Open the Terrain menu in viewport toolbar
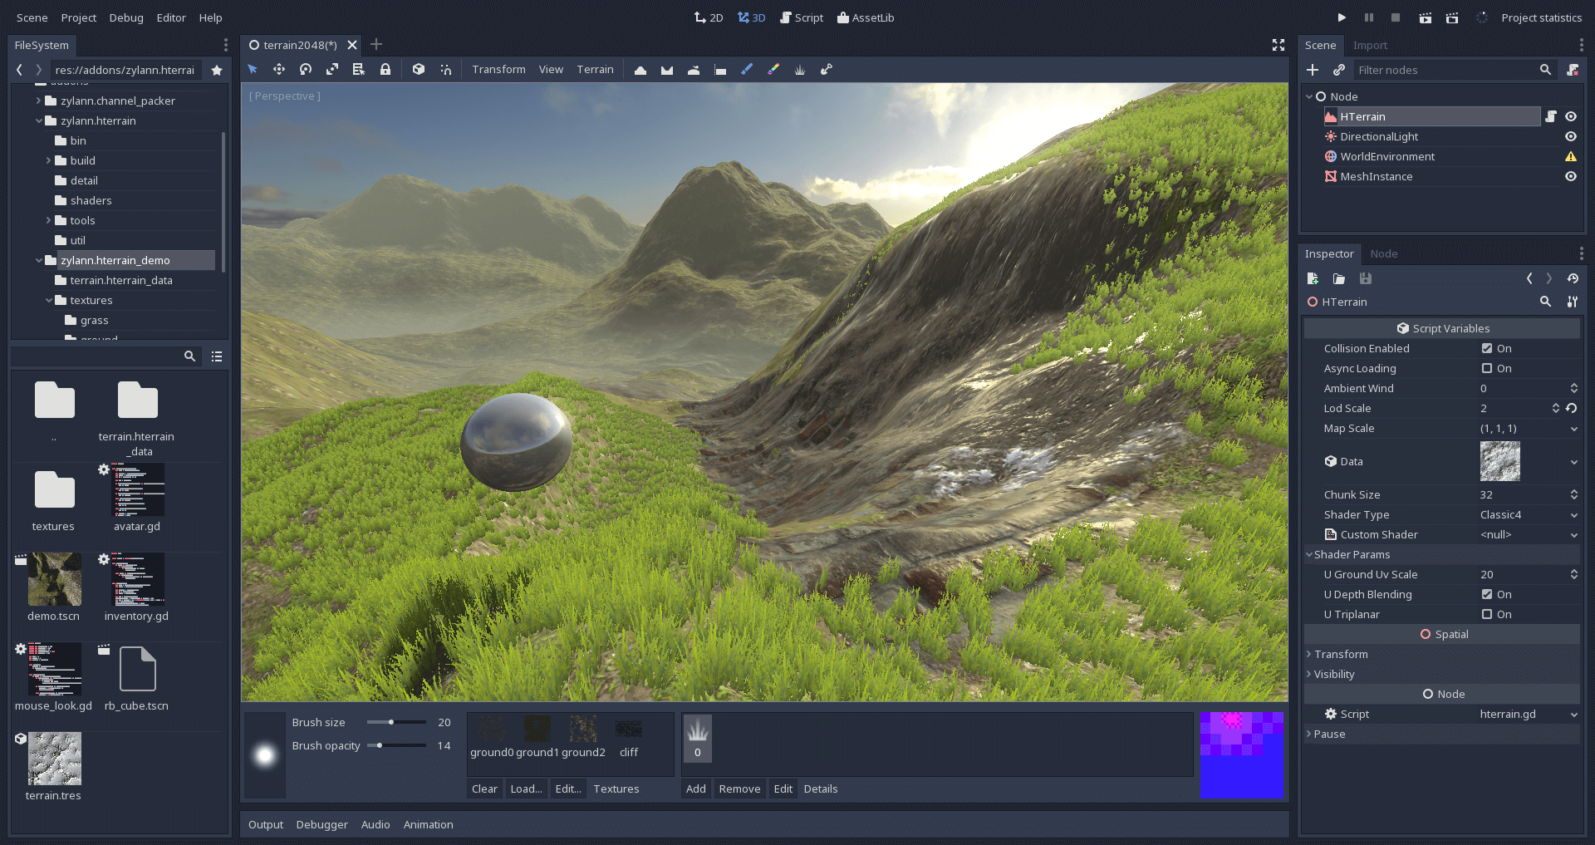The image size is (1595, 845). [x=595, y=70]
